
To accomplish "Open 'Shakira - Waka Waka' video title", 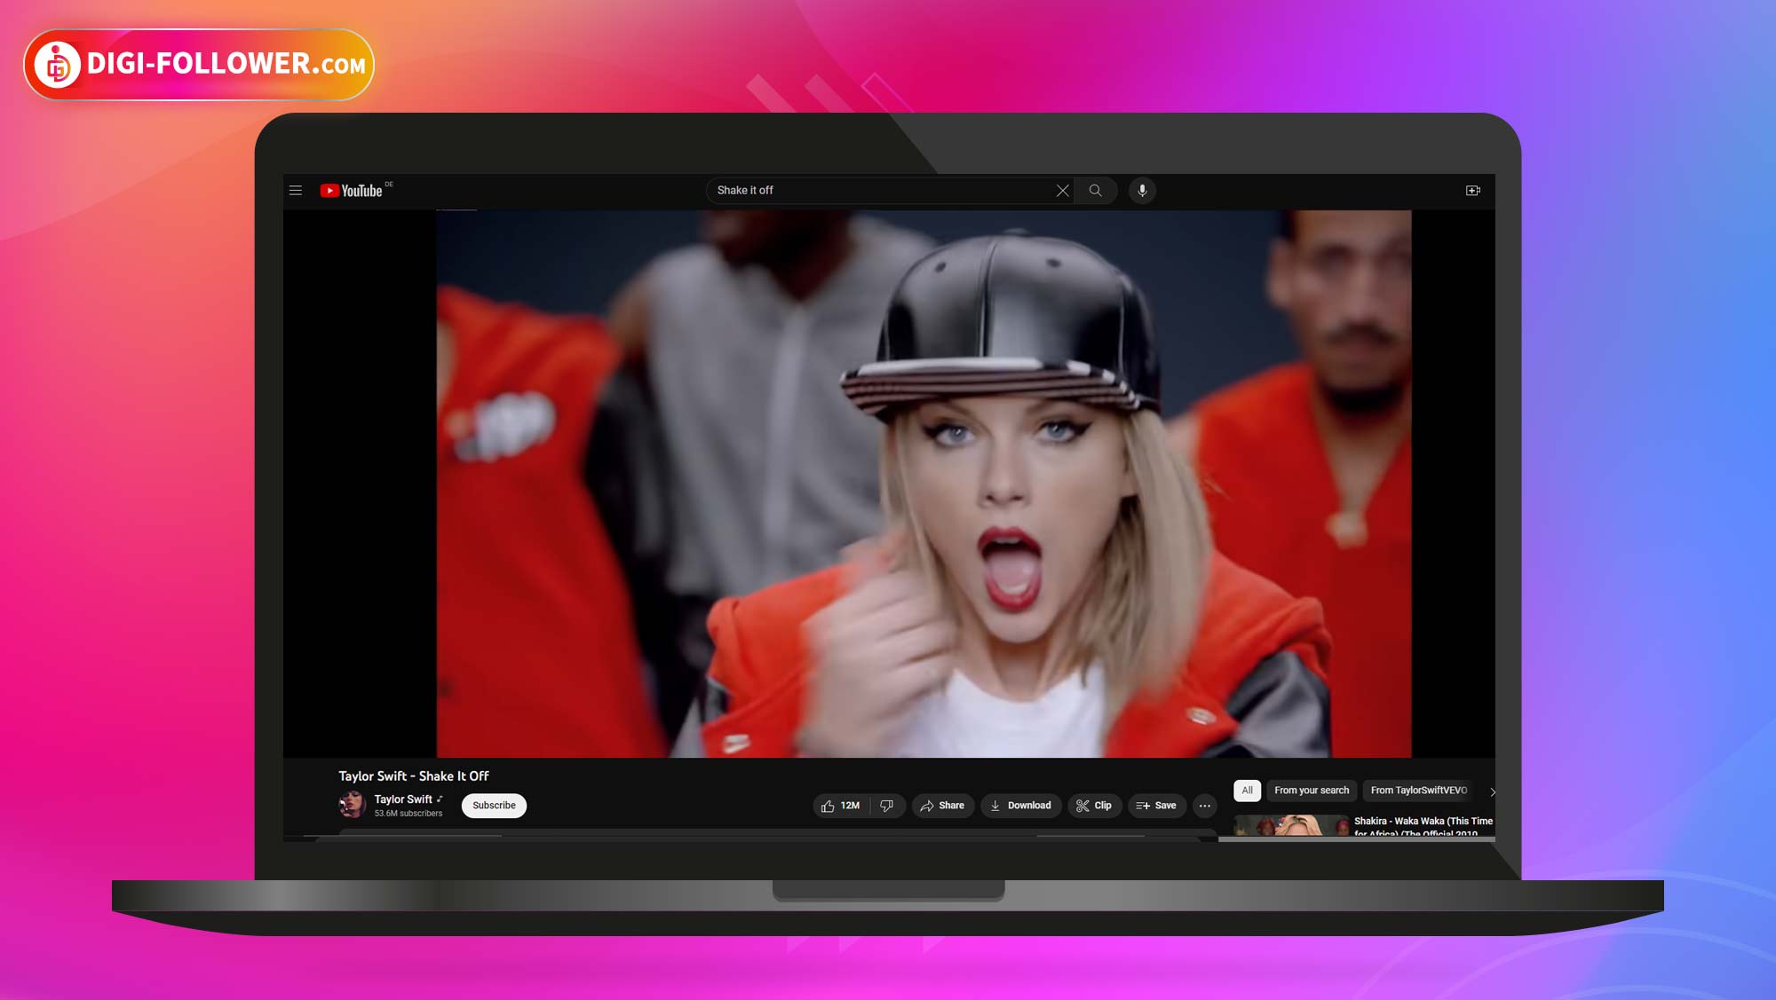I will (1423, 826).
